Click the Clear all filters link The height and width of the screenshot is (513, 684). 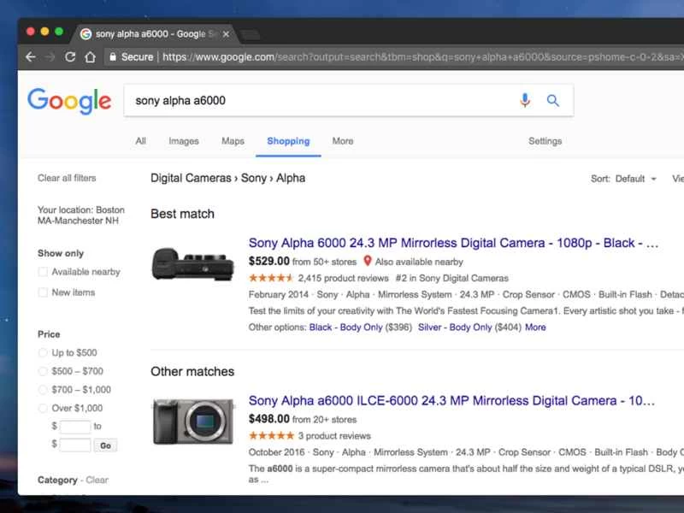66,178
